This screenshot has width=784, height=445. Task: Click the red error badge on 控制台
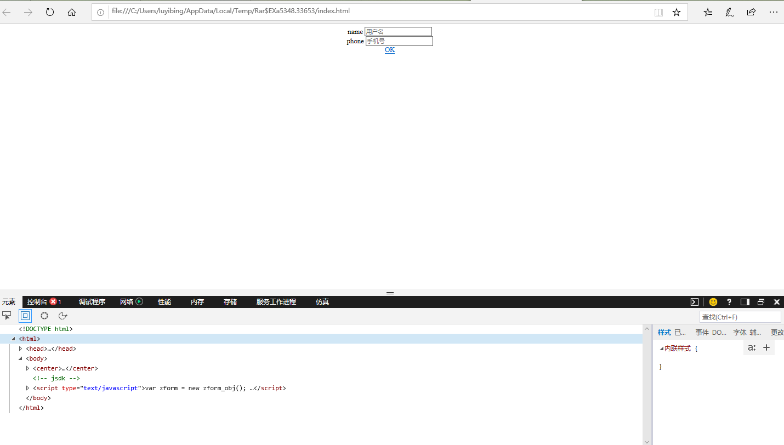53,301
